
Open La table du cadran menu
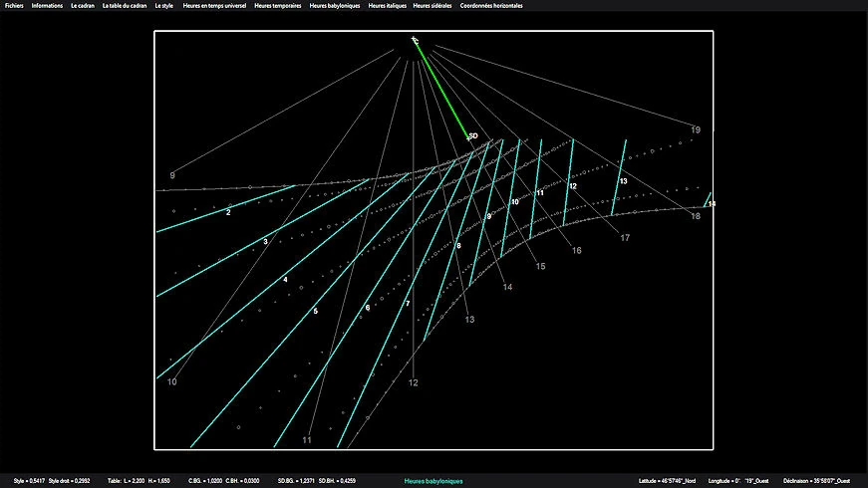127,6
